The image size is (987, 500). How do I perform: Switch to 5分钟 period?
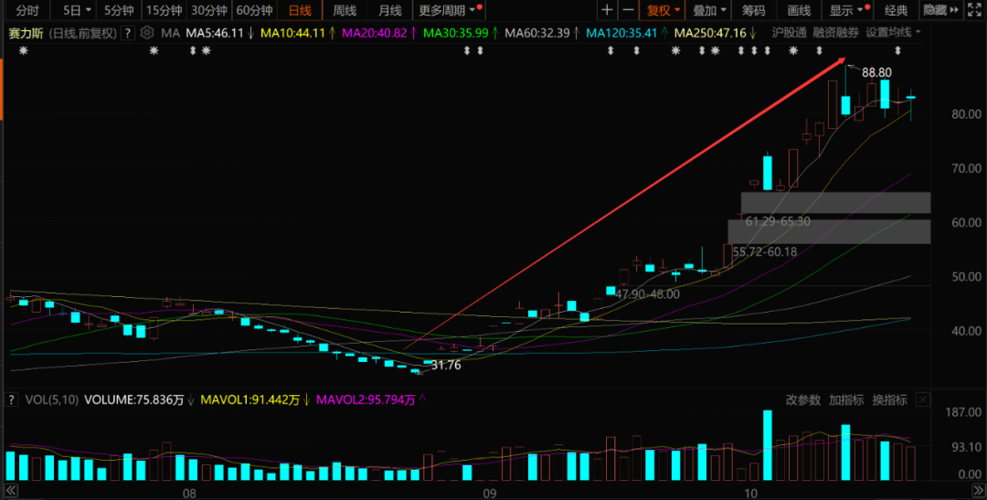pyautogui.click(x=118, y=10)
